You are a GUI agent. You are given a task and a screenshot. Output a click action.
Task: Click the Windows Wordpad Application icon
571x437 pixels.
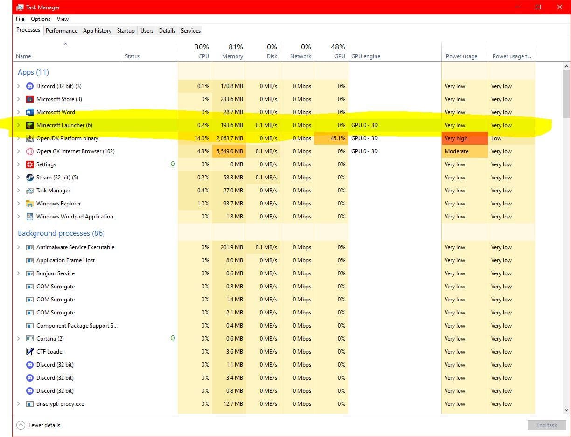[29, 217]
